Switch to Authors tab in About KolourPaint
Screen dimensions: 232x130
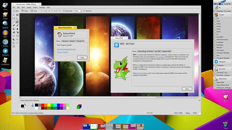73,41
